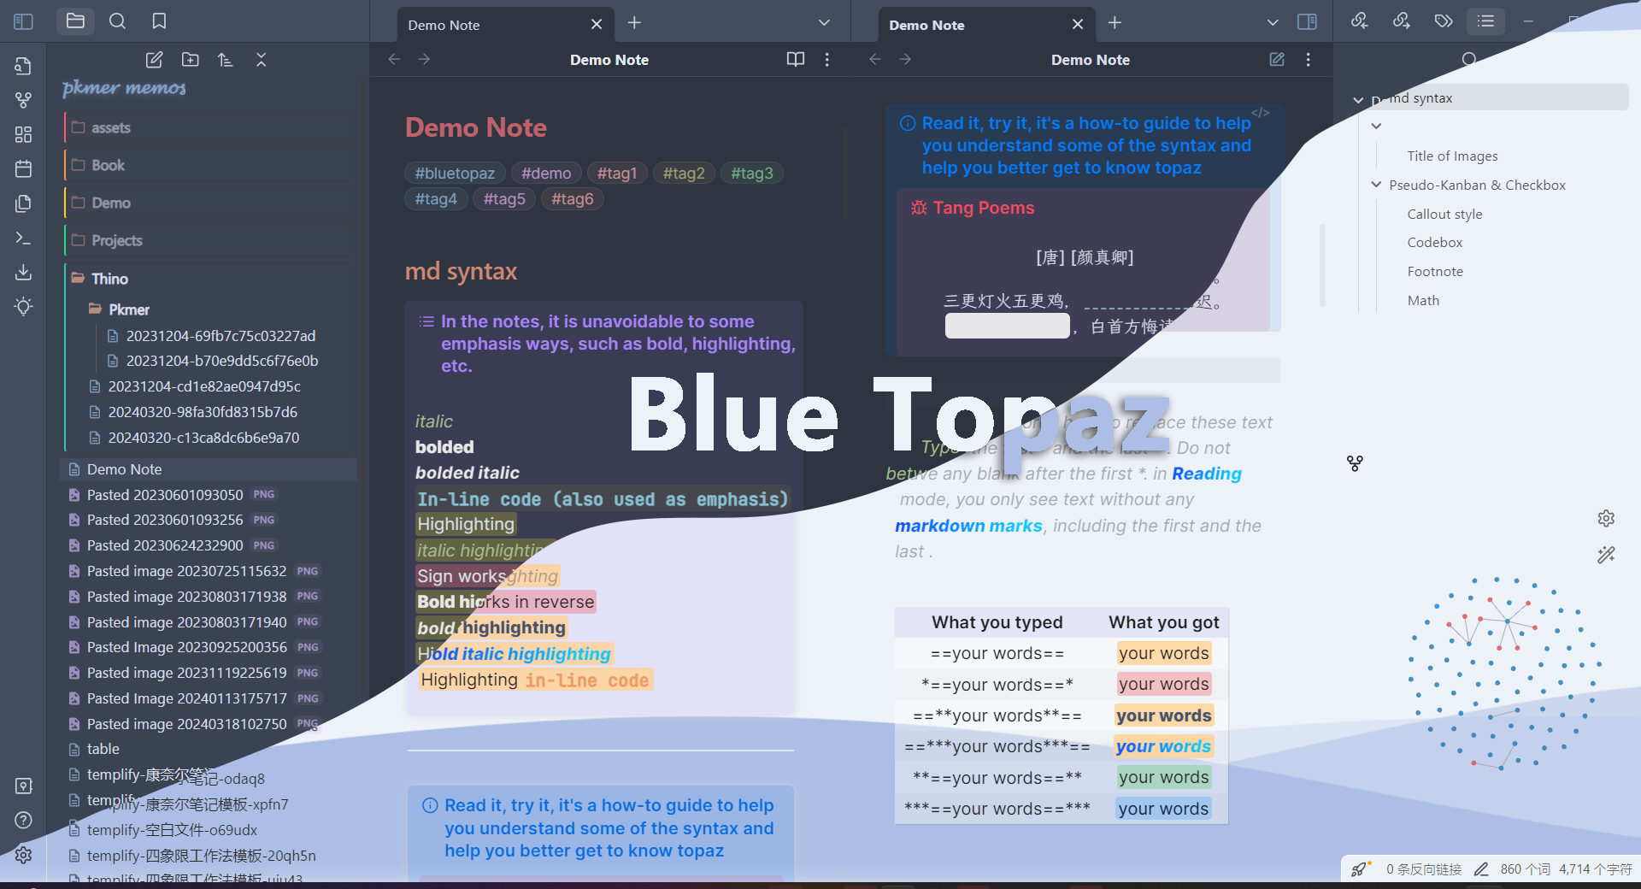Expand the Projects folder

click(210, 240)
